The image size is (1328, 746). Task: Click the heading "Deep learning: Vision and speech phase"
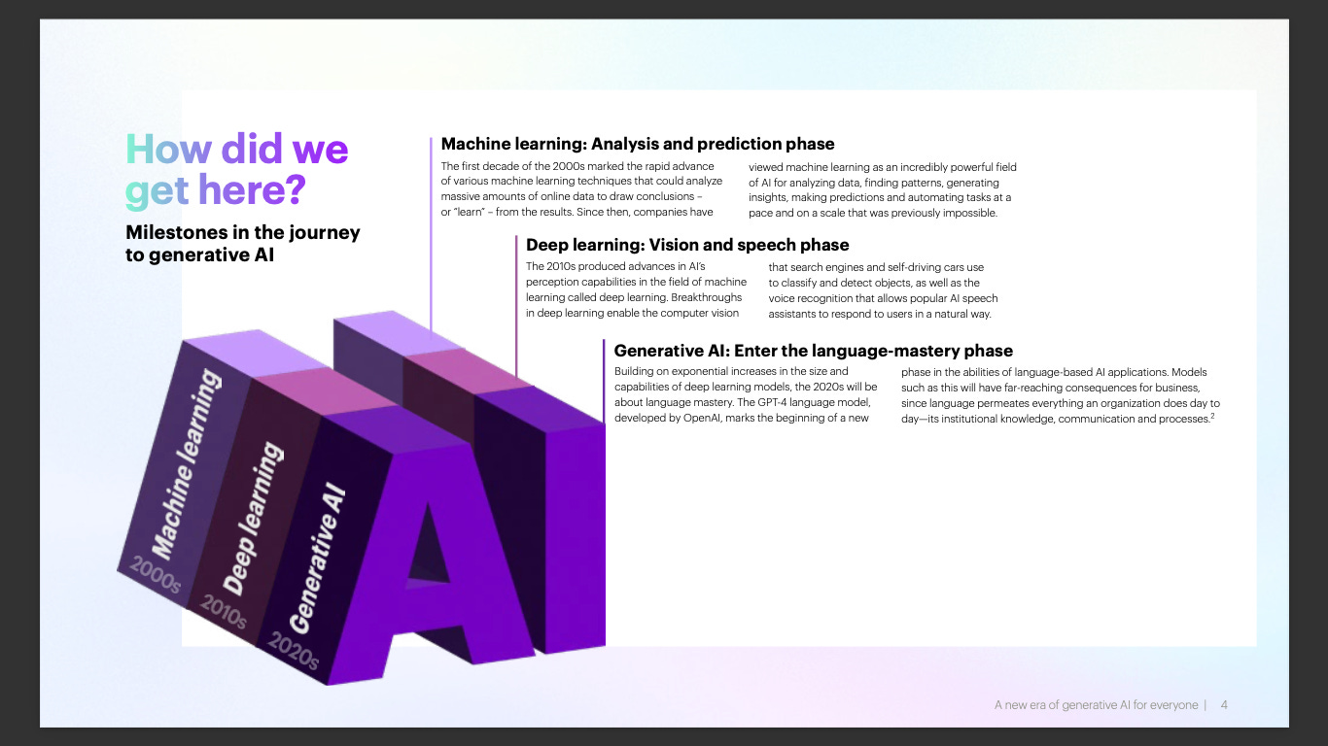coord(687,245)
